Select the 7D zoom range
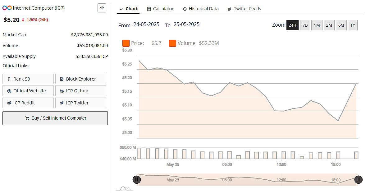This screenshot has height=193, width=375. pos(305,25)
